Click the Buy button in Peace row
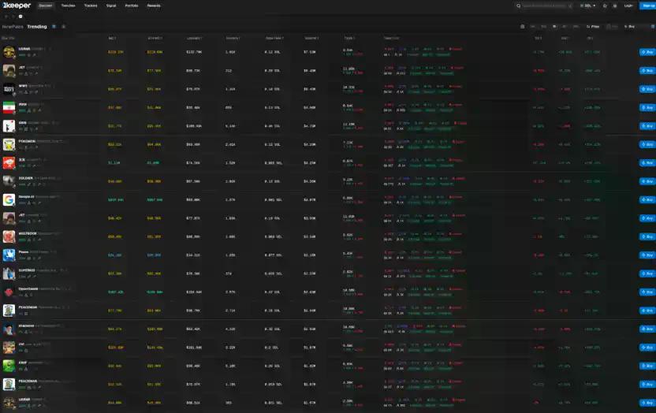Image resolution: width=656 pixels, height=413 pixels. (647, 255)
